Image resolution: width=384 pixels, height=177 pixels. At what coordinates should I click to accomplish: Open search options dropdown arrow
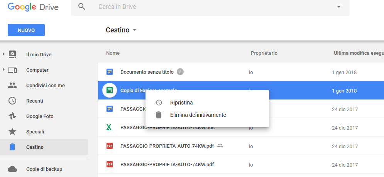[x=339, y=7]
